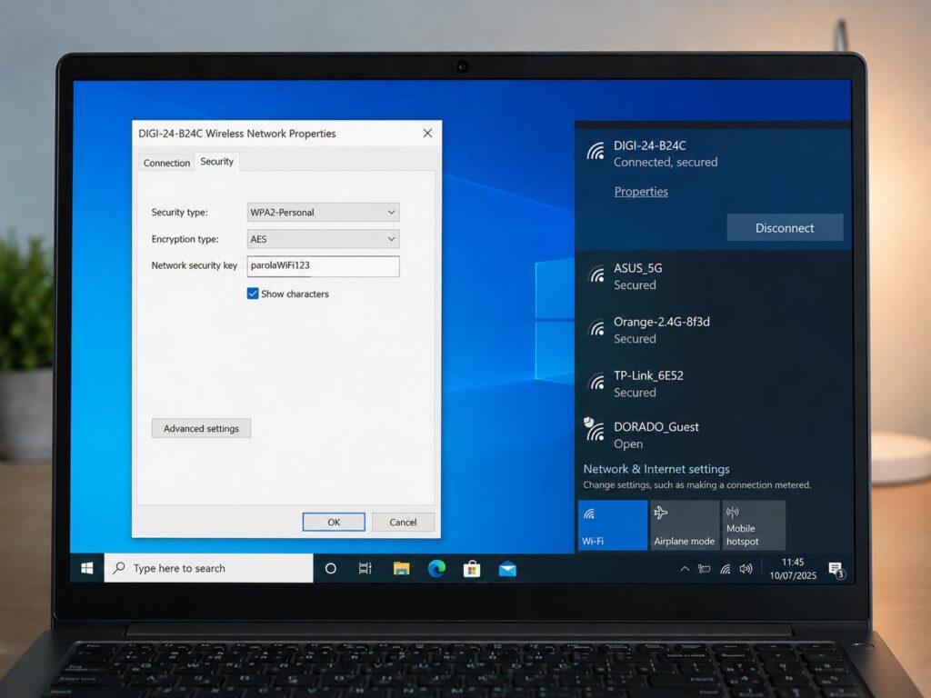This screenshot has width=931, height=698.
Task: Click the signal icon beside TP-Link_6E52
Action: pyautogui.click(x=596, y=382)
